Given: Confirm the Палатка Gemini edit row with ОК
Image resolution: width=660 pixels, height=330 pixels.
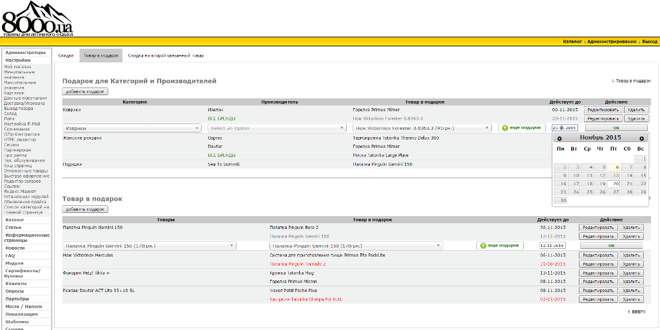Looking at the screenshot, I should (611, 246).
